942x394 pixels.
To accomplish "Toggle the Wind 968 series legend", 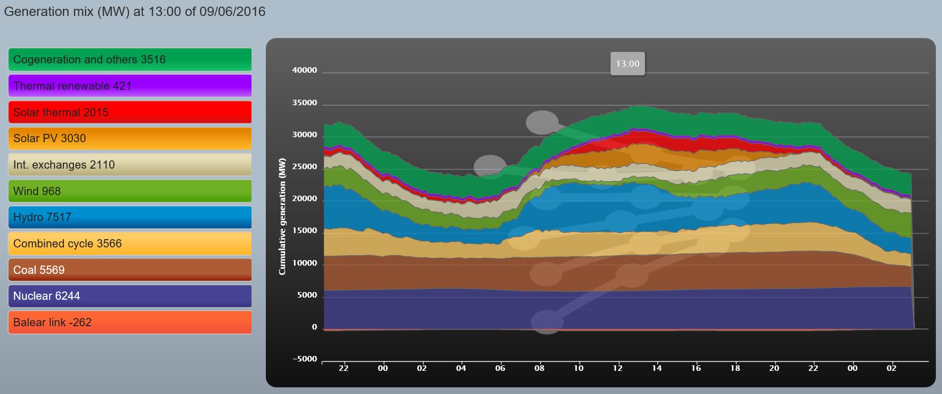I will tap(130, 191).
